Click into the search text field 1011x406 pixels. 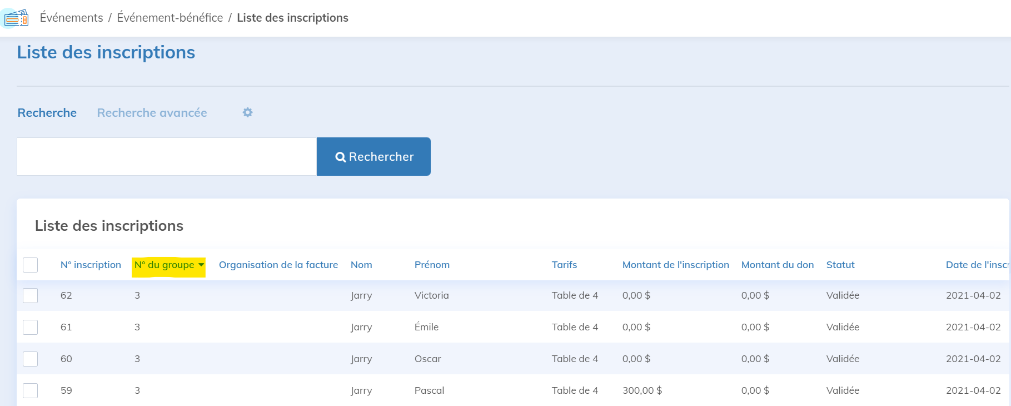pyautogui.click(x=167, y=157)
